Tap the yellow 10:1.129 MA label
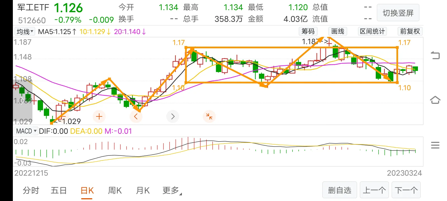This screenshot has height=201, width=447. 95,32
